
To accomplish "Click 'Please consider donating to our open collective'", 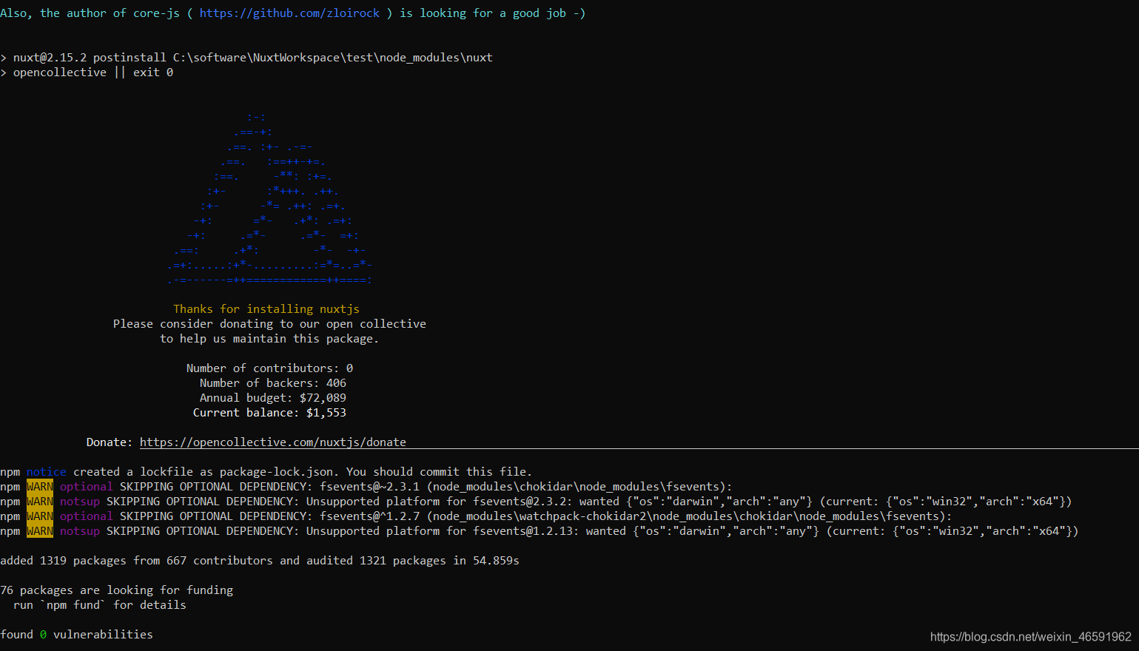I will (x=269, y=324).
